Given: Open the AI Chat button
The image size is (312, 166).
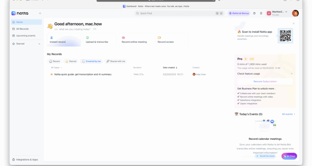Looking at the screenshot, I should point(289,156).
